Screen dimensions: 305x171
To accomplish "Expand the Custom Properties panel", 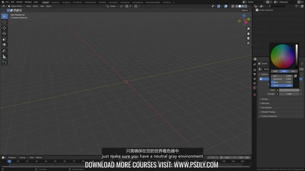I will pos(269,116).
